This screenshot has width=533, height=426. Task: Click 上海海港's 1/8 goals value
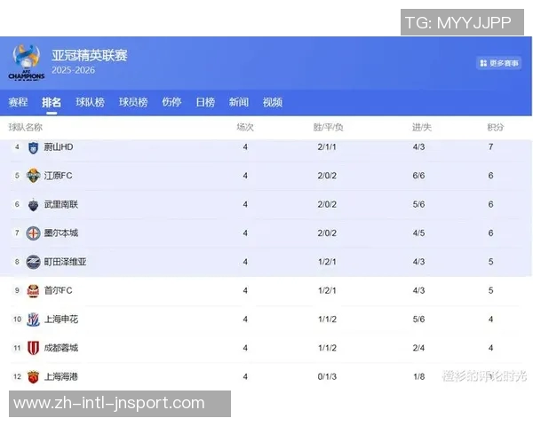418,376
